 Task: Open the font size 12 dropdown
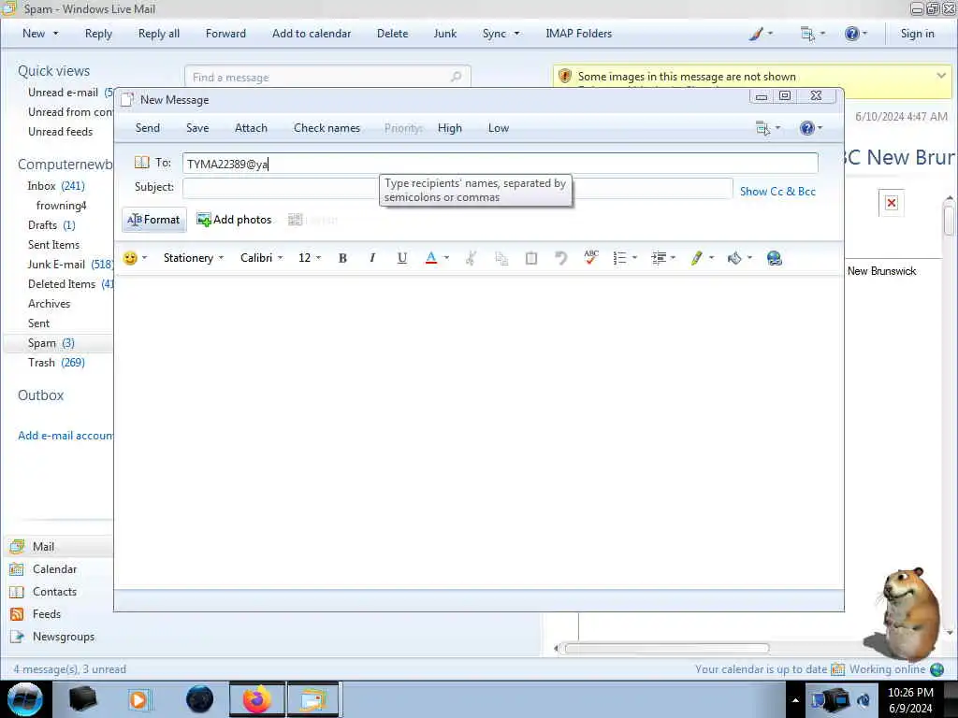(x=309, y=258)
